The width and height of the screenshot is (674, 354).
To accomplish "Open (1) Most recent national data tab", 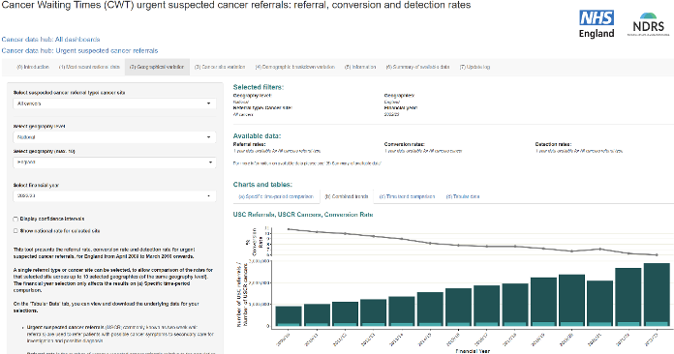I will [x=89, y=67].
